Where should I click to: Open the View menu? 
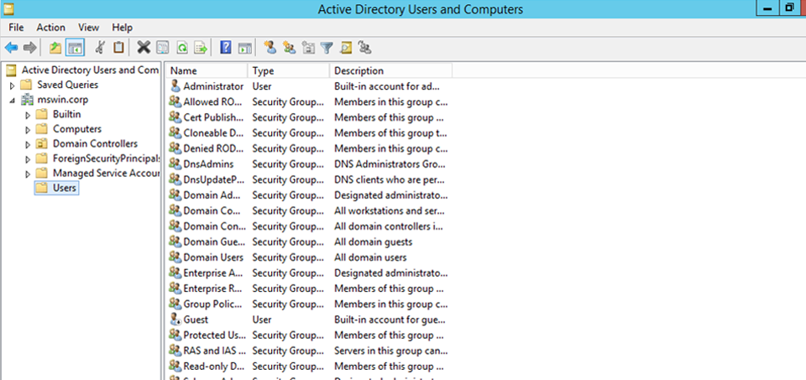tap(88, 27)
